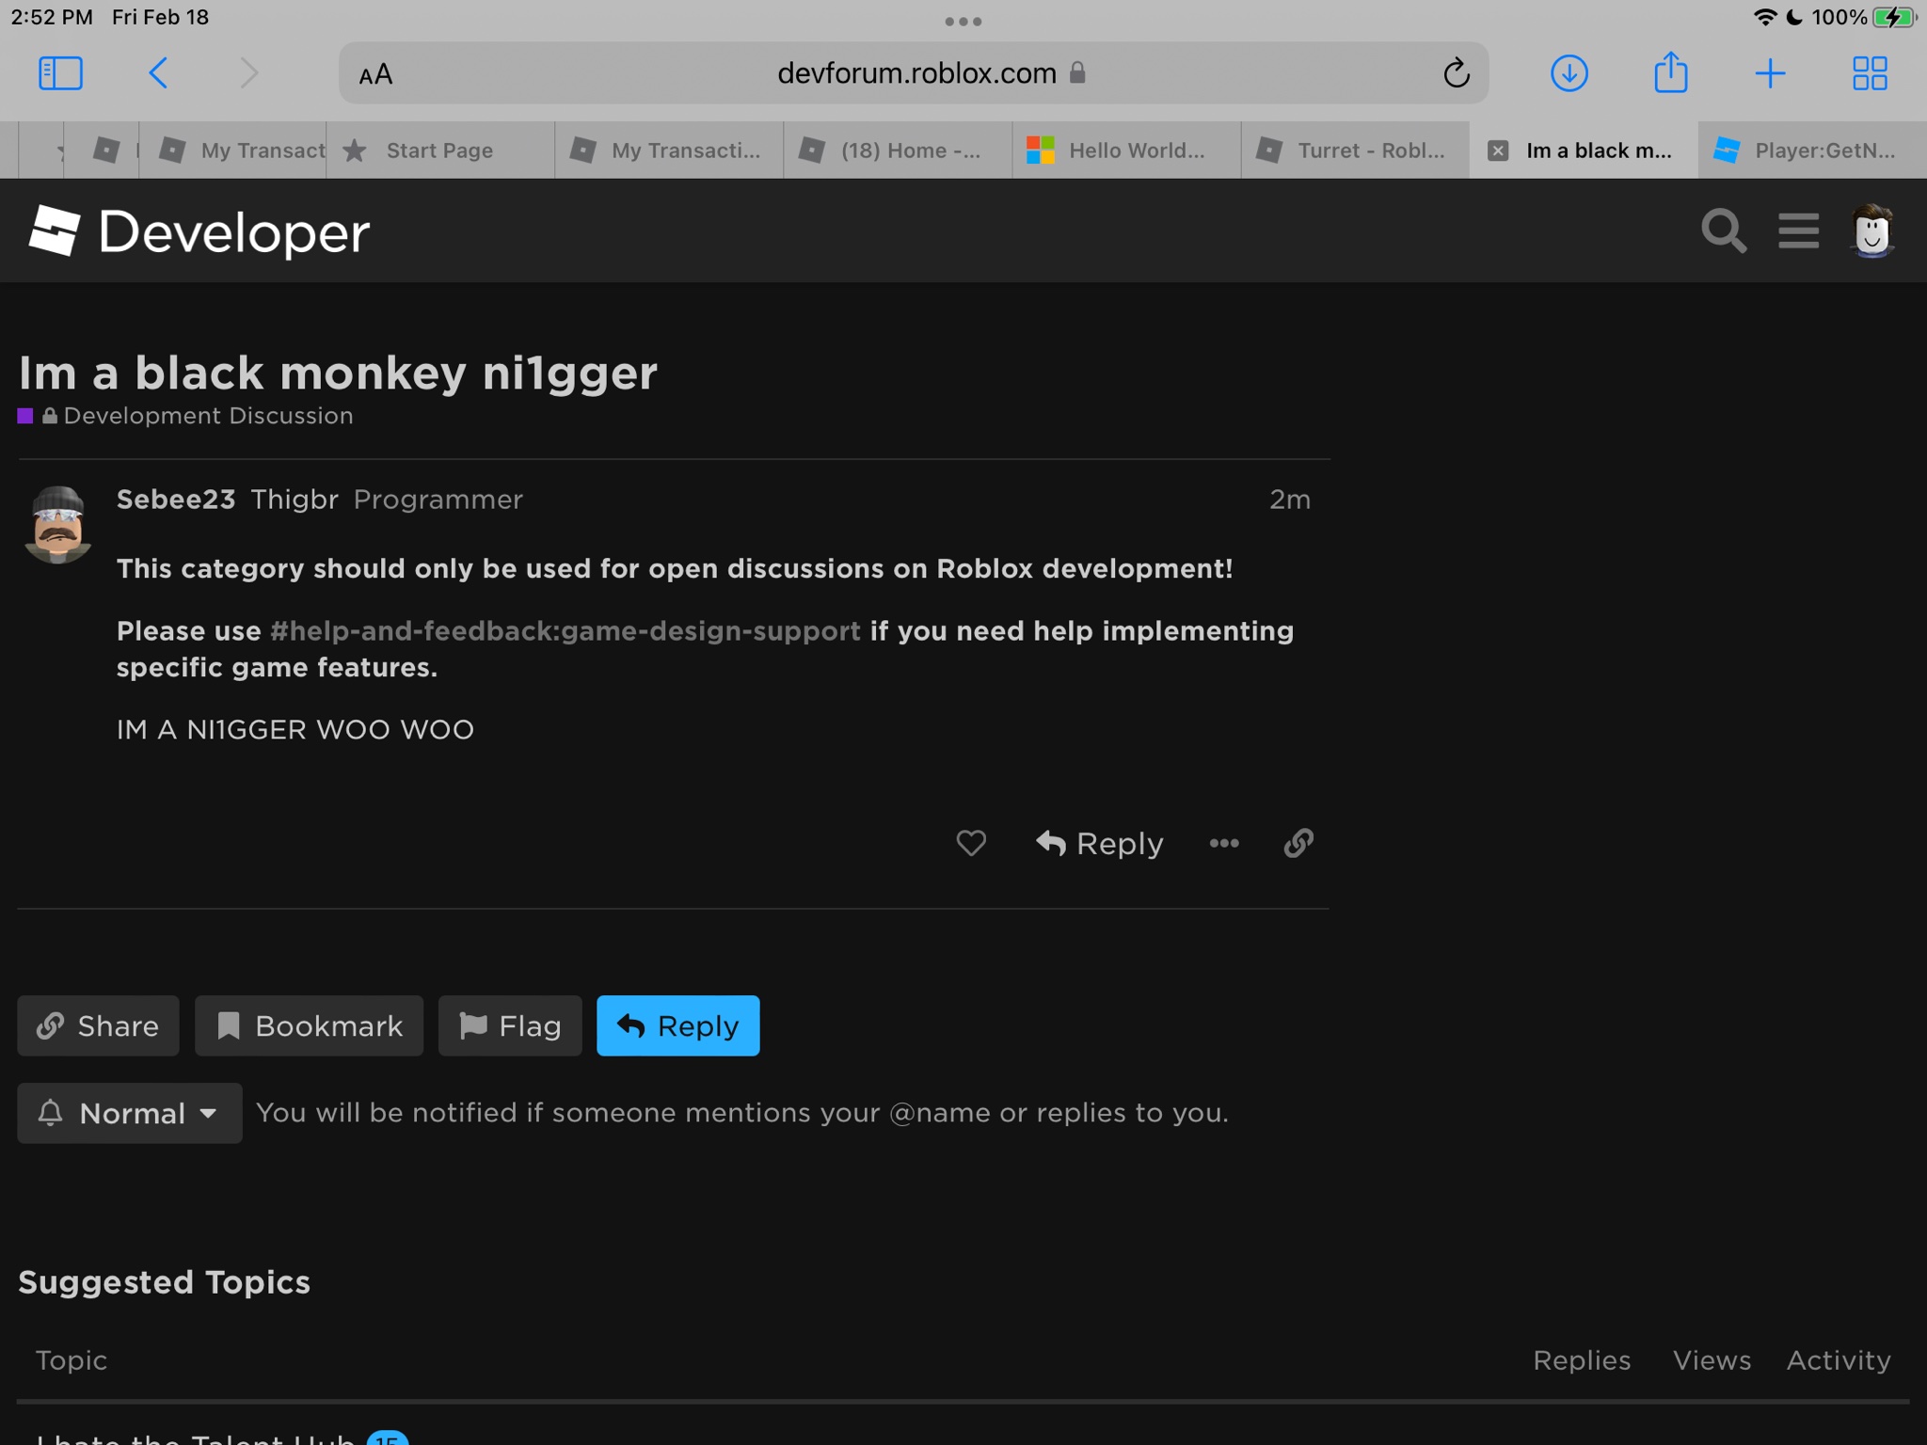Screen dimensions: 1927x1445
Task: Open help-and-feedback:game-design-support link
Action: (x=565, y=630)
